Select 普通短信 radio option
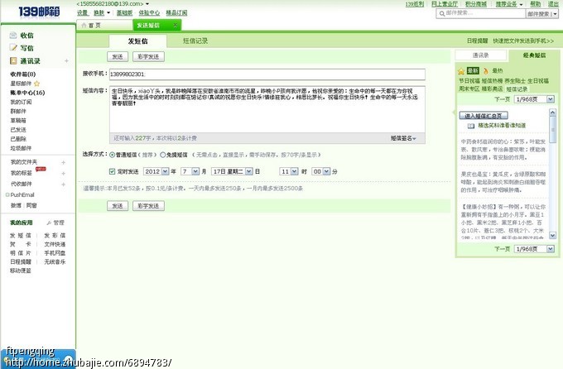 click(x=112, y=155)
